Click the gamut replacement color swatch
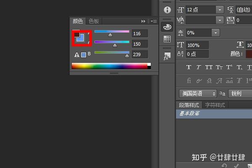 (84, 55)
